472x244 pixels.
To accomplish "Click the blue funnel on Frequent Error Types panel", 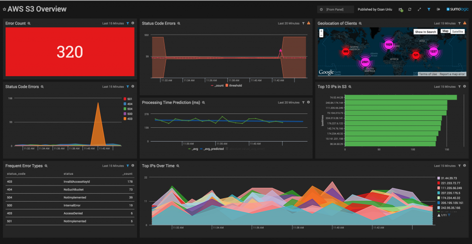I will click(x=128, y=166).
